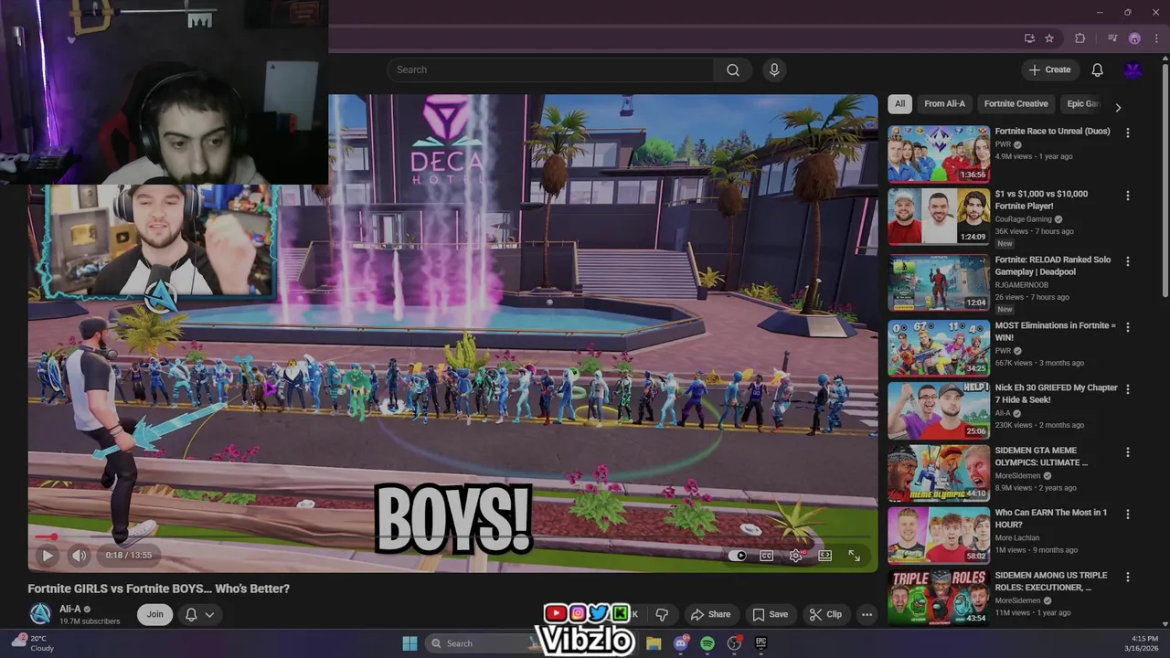Open SIDEMEN GTA MEME OLYMPICS title

pos(1041,456)
